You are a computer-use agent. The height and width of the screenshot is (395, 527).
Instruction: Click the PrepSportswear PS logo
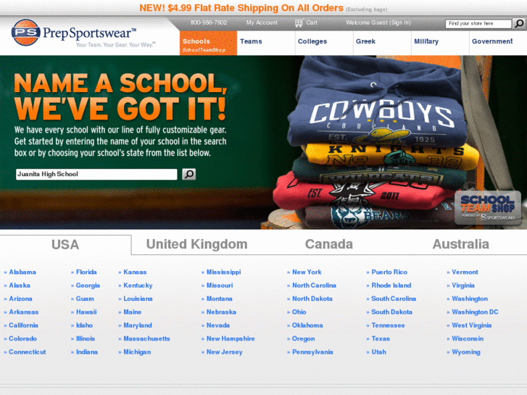point(26,33)
